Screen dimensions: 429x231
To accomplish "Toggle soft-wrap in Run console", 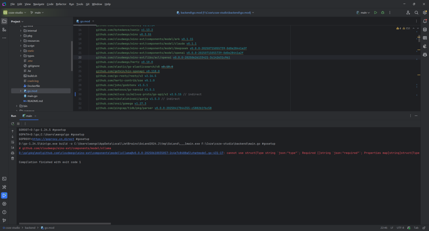I will coord(13,142).
